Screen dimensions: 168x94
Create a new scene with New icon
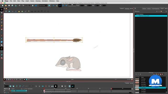click(3, 5)
